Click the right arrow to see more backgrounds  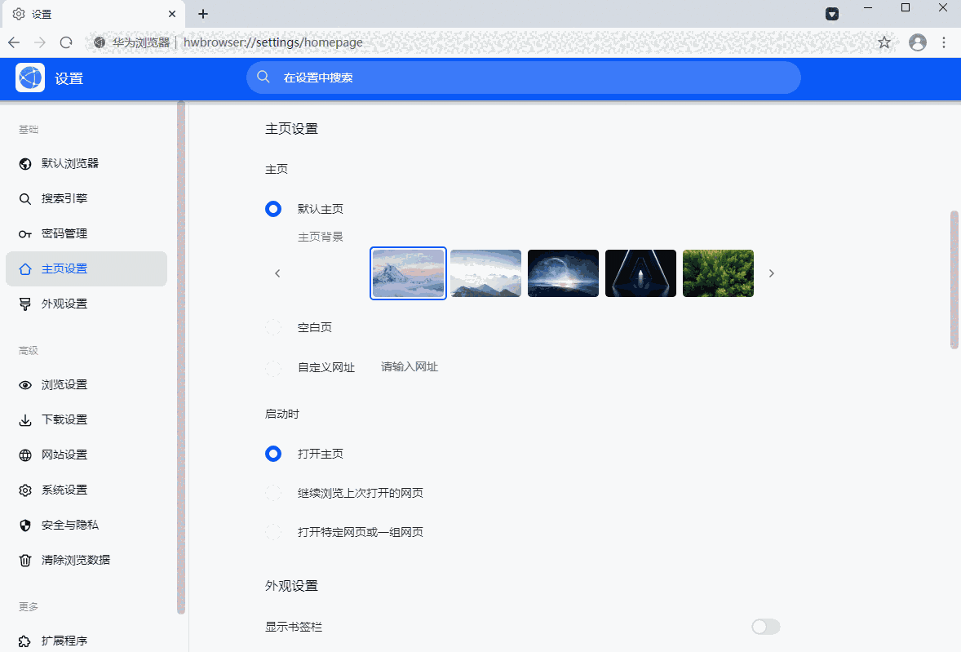coord(771,273)
